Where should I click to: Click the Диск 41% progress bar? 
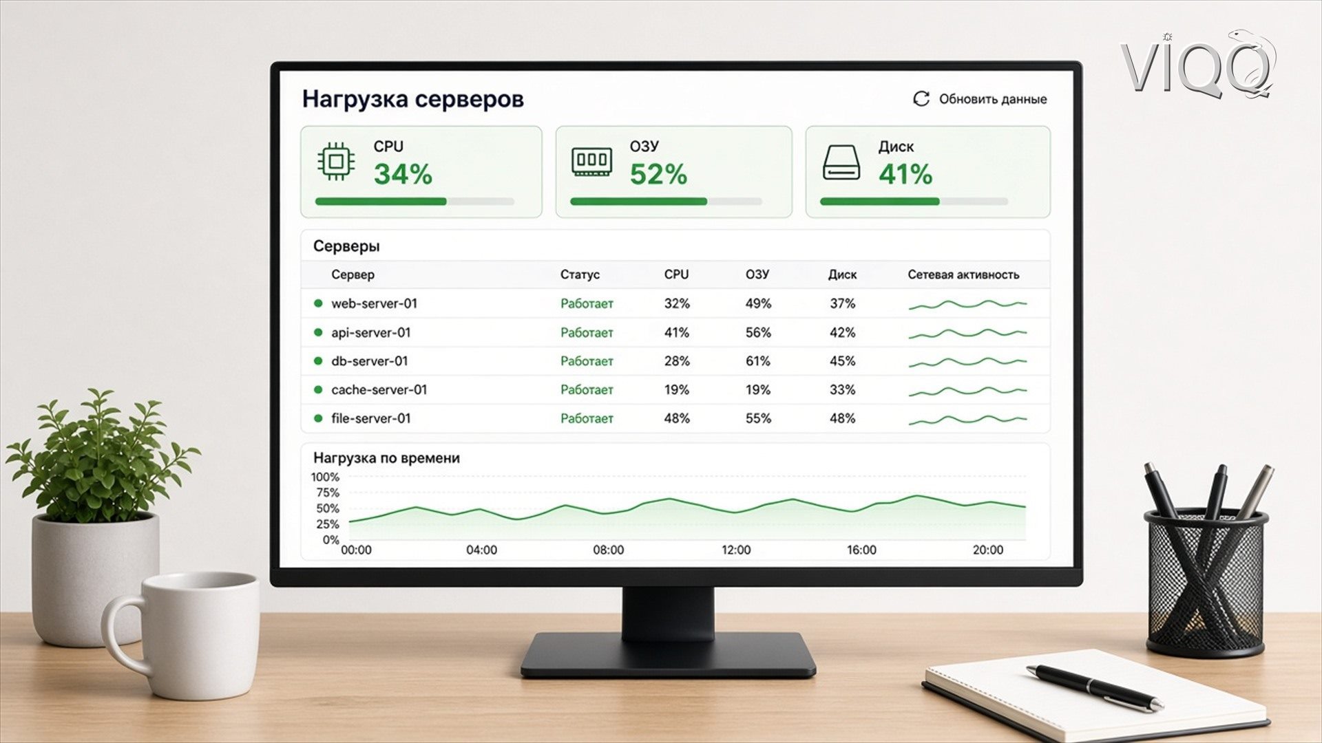[914, 202]
